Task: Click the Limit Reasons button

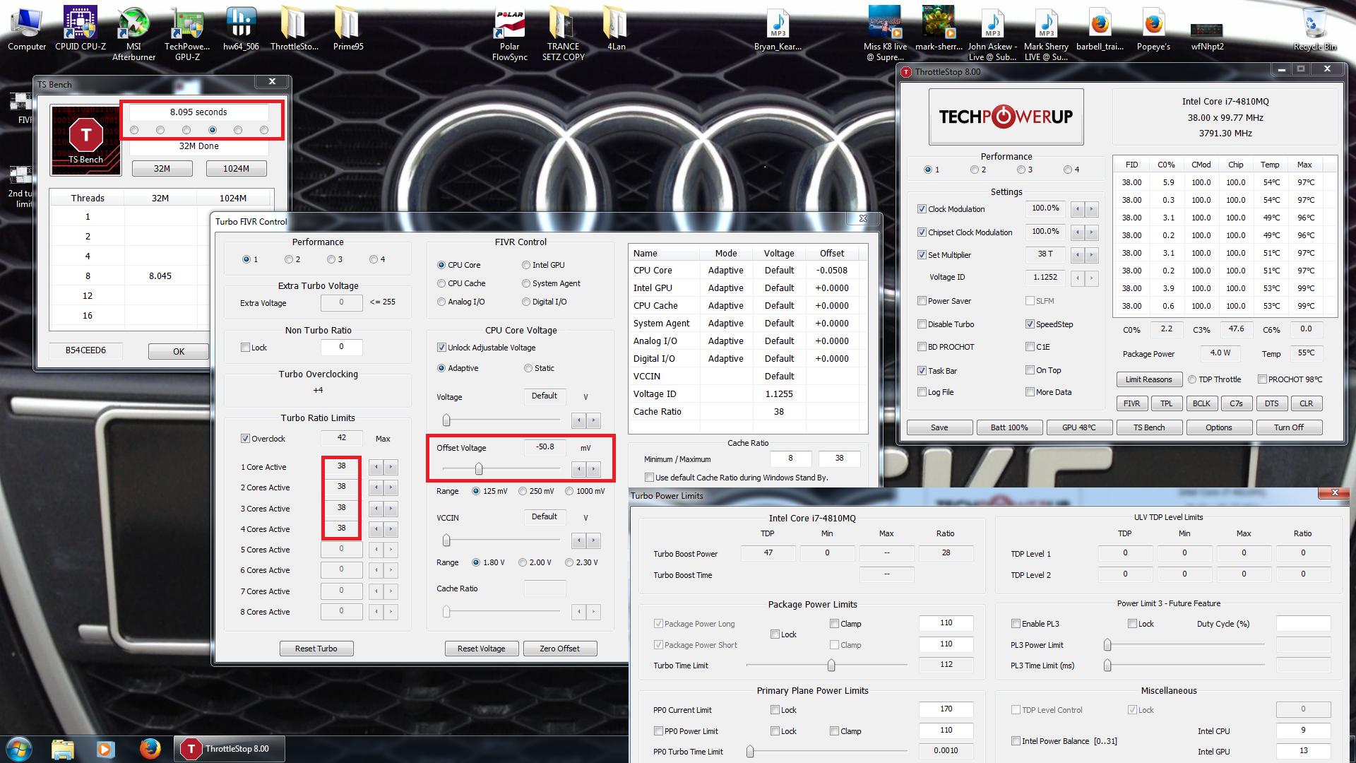Action: pyautogui.click(x=1148, y=379)
